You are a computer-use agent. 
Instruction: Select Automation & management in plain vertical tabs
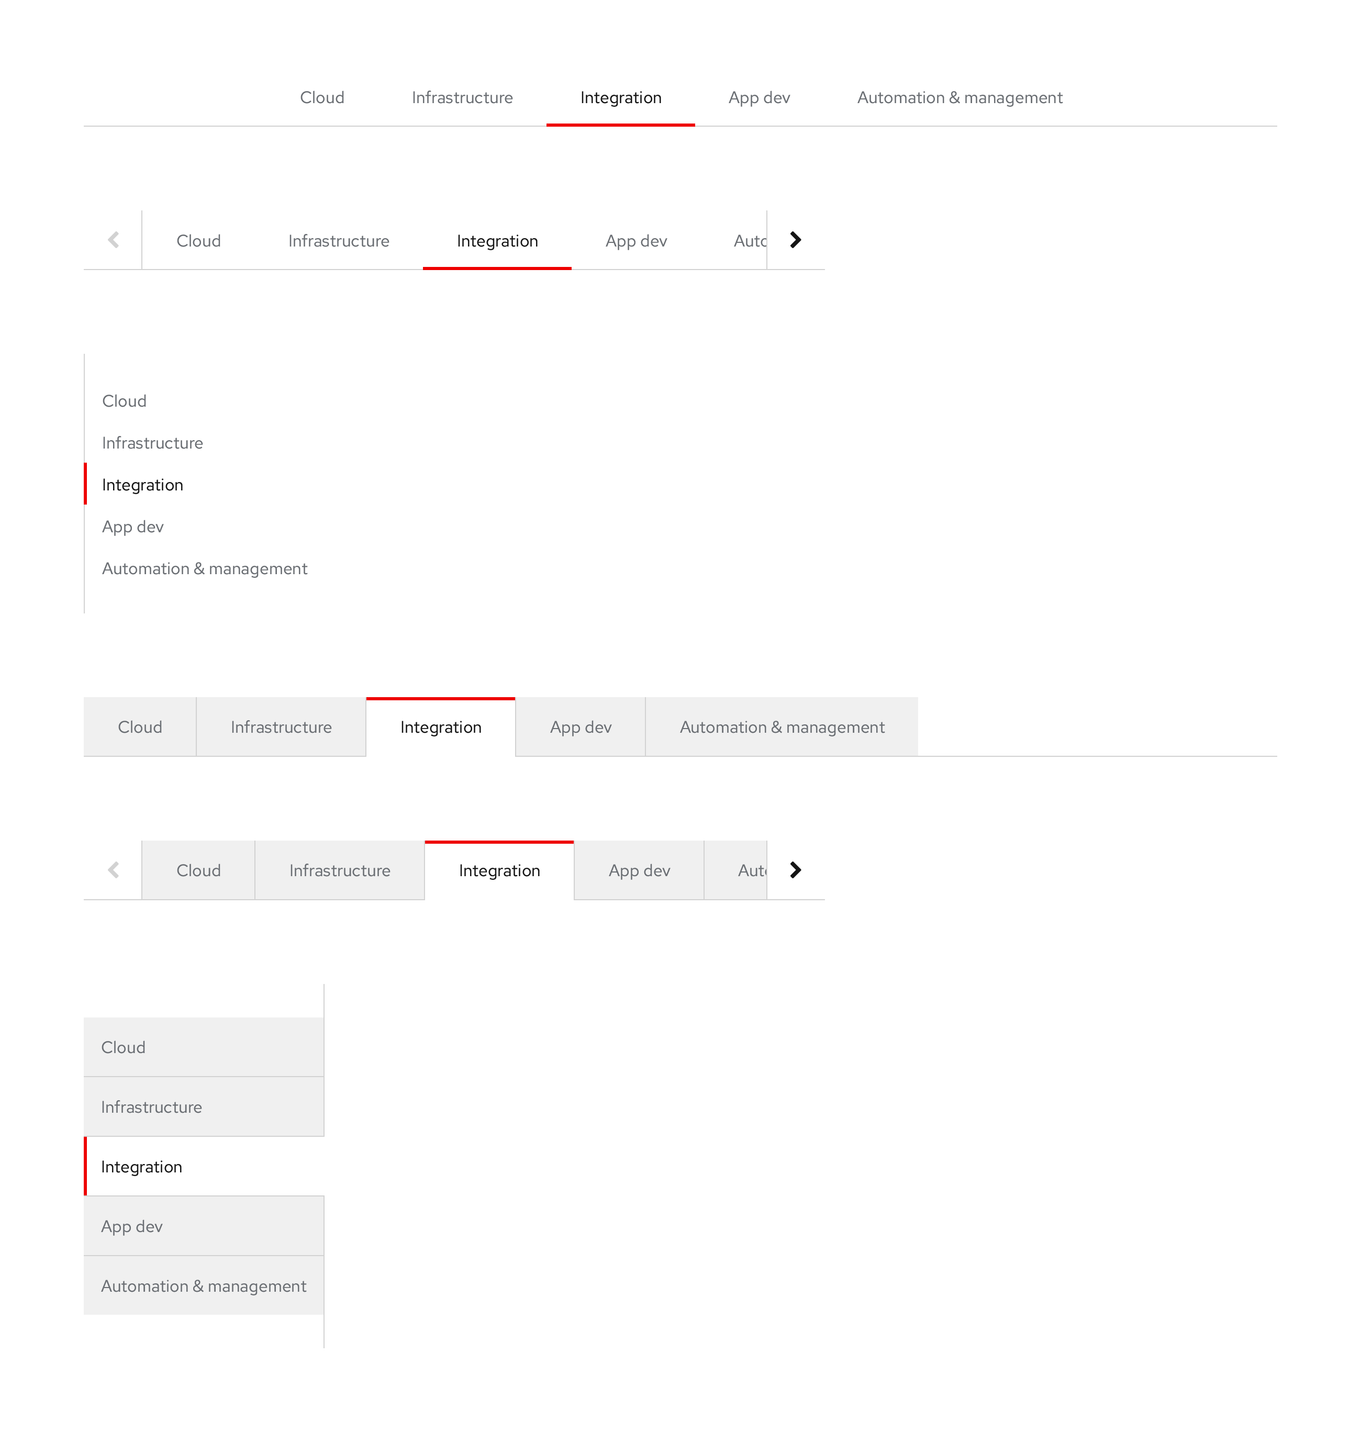tap(205, 569)
